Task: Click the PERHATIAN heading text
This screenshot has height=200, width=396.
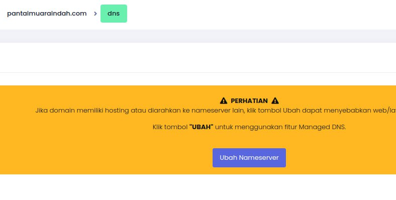Action: (x=249, y=101)
